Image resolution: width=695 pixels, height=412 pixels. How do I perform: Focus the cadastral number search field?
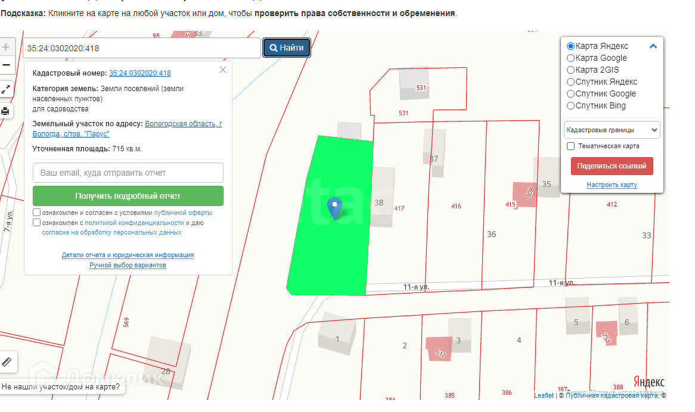(141, 48)
